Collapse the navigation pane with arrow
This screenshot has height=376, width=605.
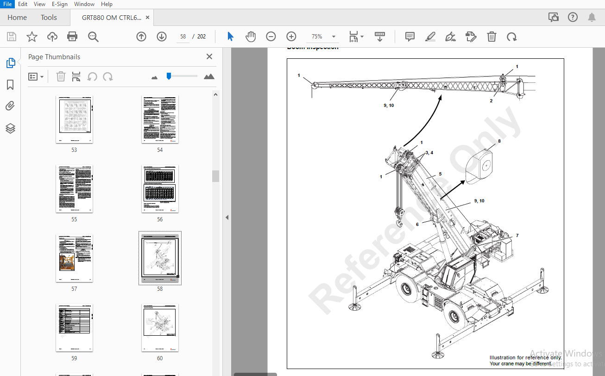pyautogui.click(x=227, y=217)
